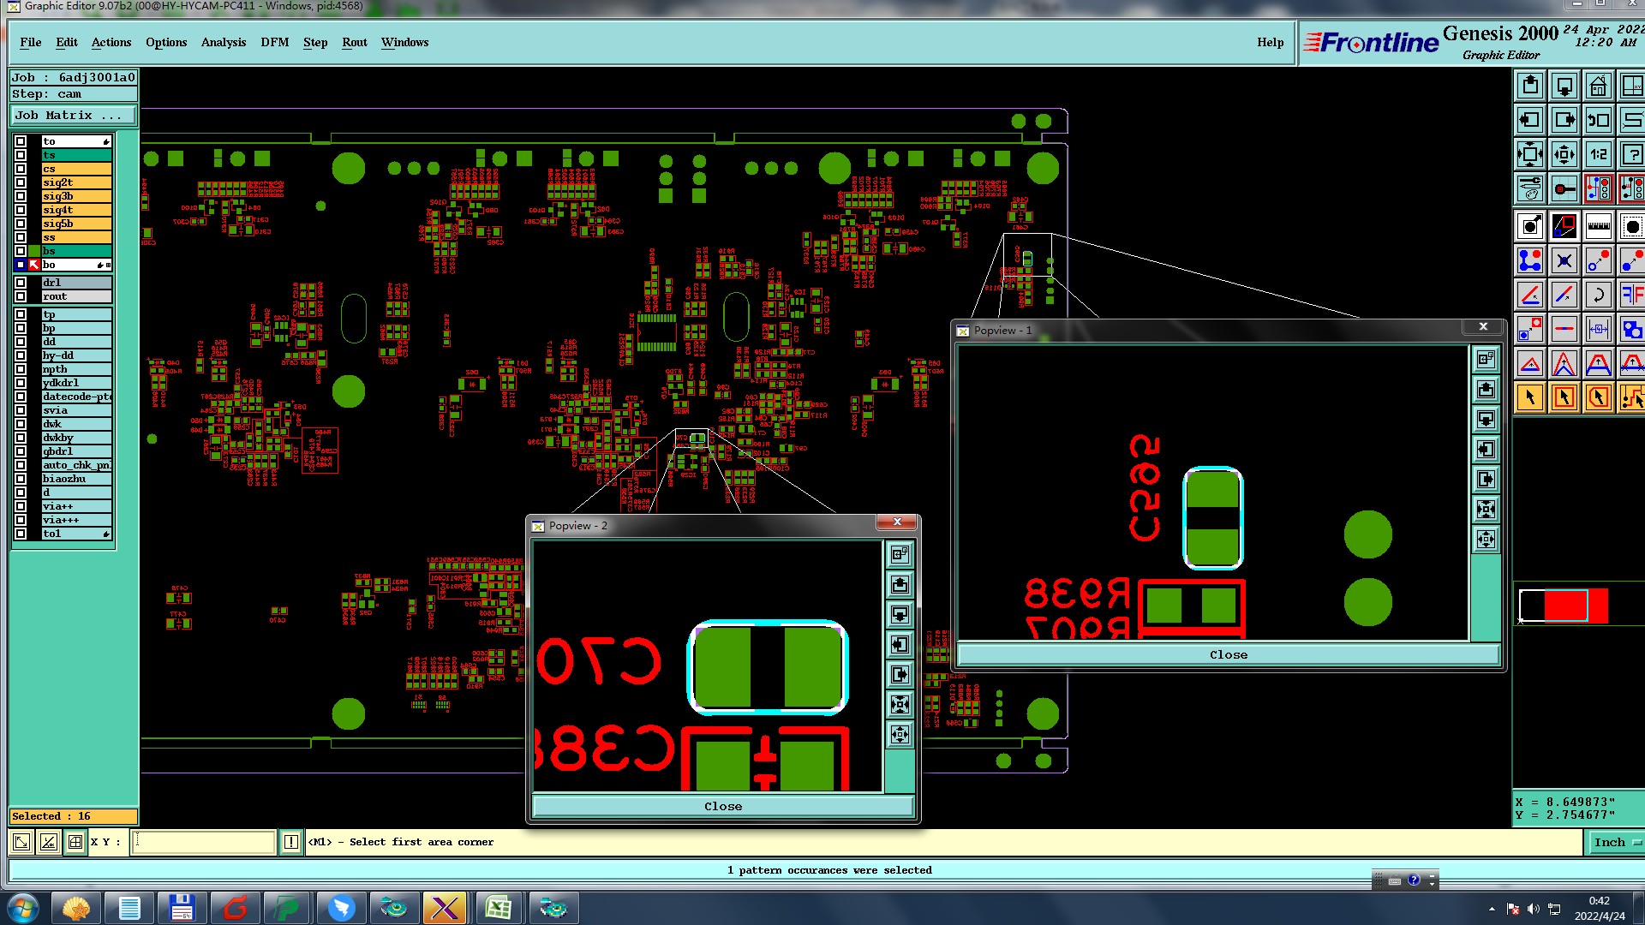
Task: Select the ruler measure tool
Action: pyautogui.click(x=1598, y=226)
